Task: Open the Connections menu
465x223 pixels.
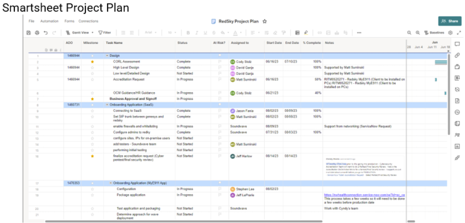Action: (x=88, y=21)
